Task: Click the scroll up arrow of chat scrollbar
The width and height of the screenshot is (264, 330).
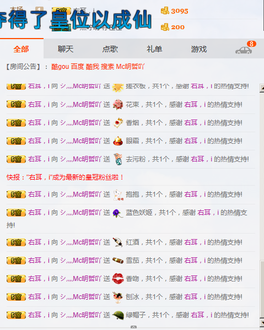Action: pyautogui.click(x=262, y=88)
